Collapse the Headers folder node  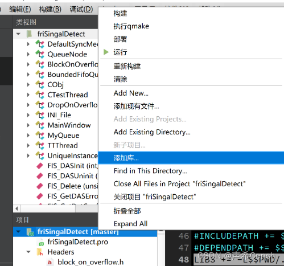coord(28,252)
